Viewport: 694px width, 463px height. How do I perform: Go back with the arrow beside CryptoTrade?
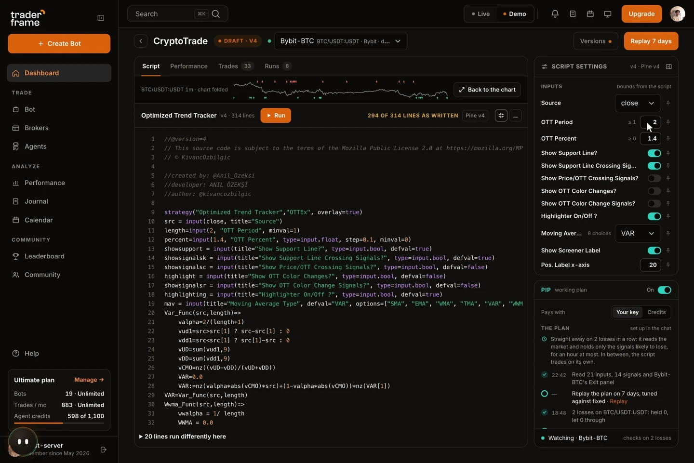tap(141, 41)
